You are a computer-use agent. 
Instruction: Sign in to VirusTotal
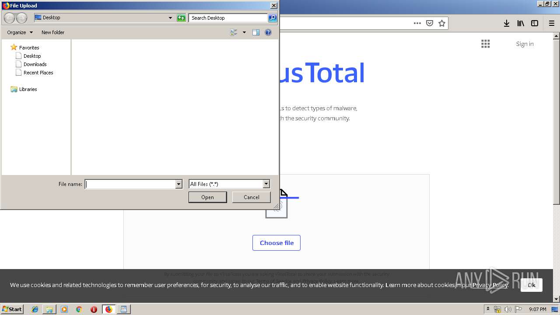click(x=525, y=44)
